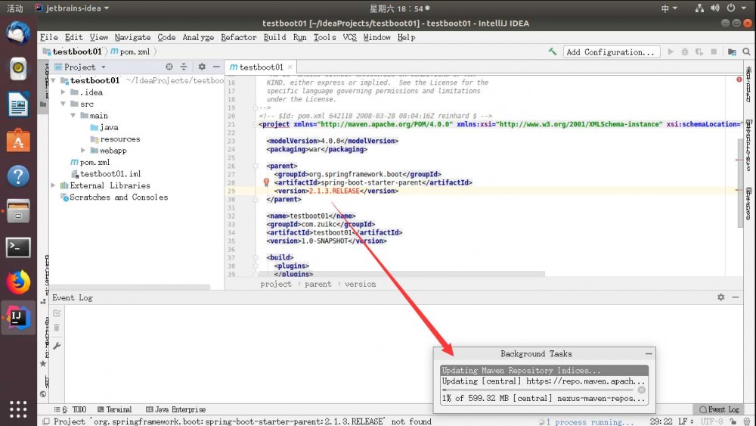
Task: Toggle tool window bars via bottom-left corner icon
Action: coord(46,421)
